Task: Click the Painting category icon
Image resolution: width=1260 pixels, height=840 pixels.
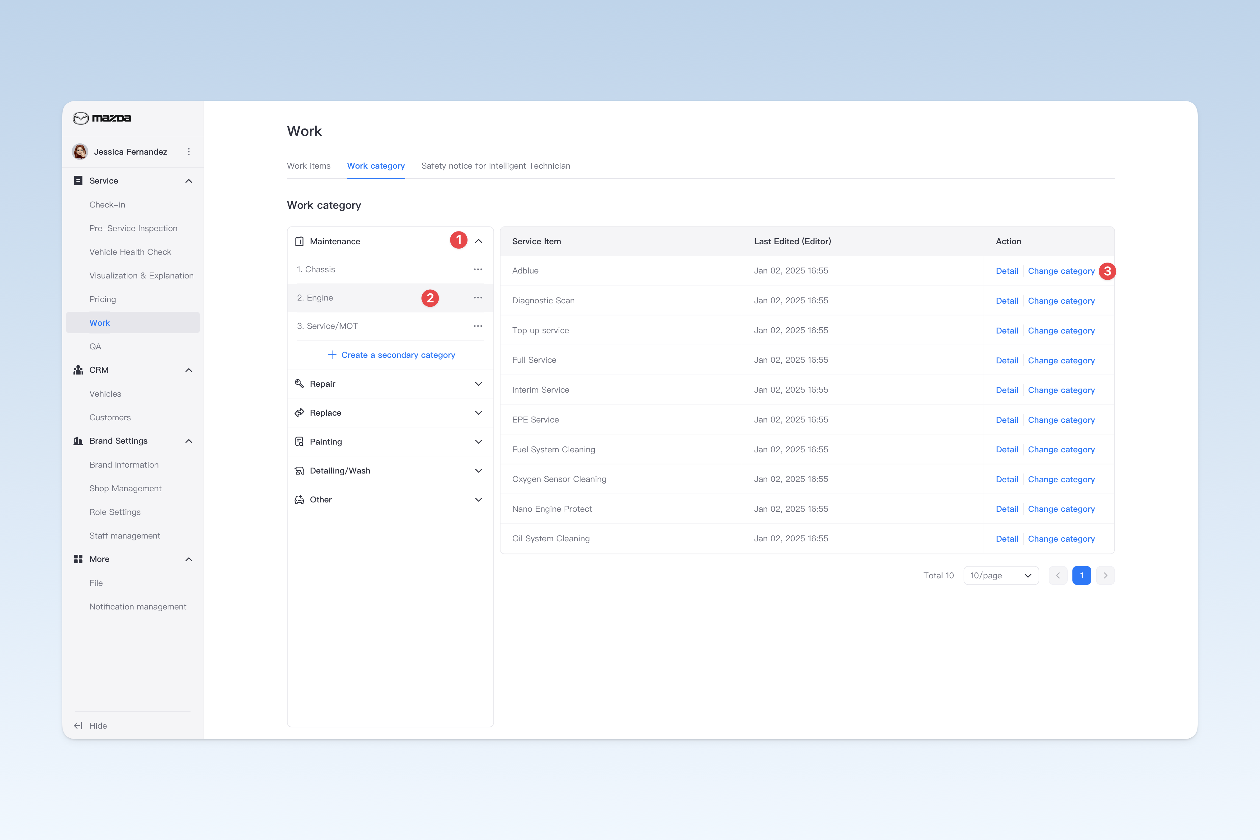Action: 299,441
